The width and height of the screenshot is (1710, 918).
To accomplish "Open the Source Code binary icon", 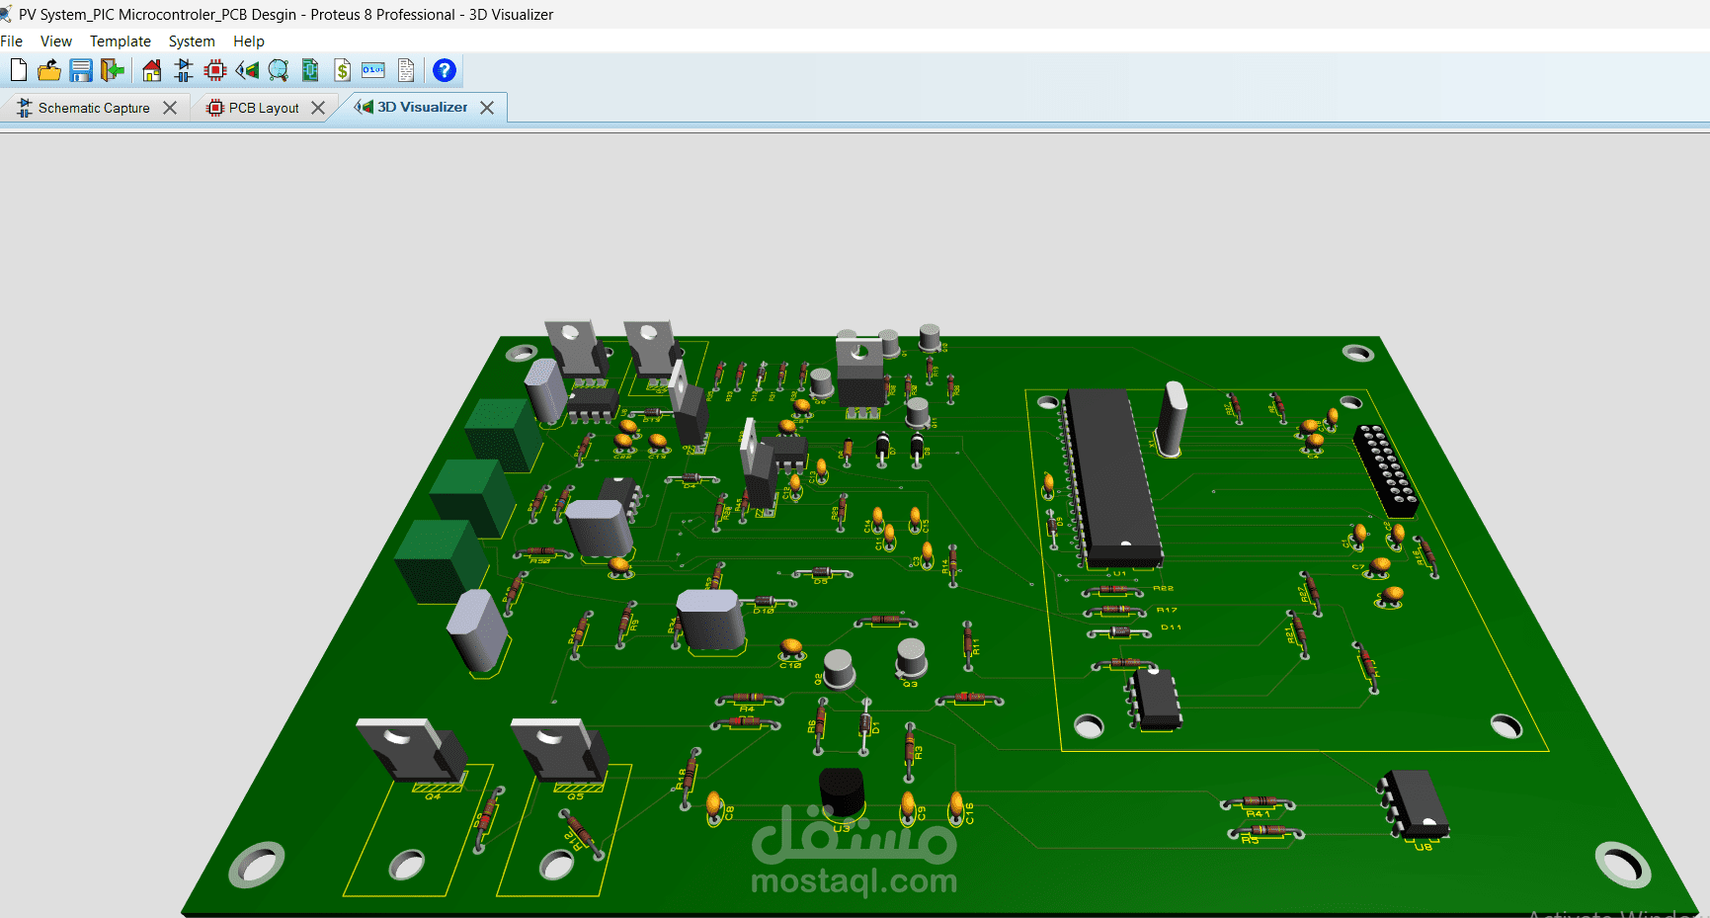I will point(373,70).
